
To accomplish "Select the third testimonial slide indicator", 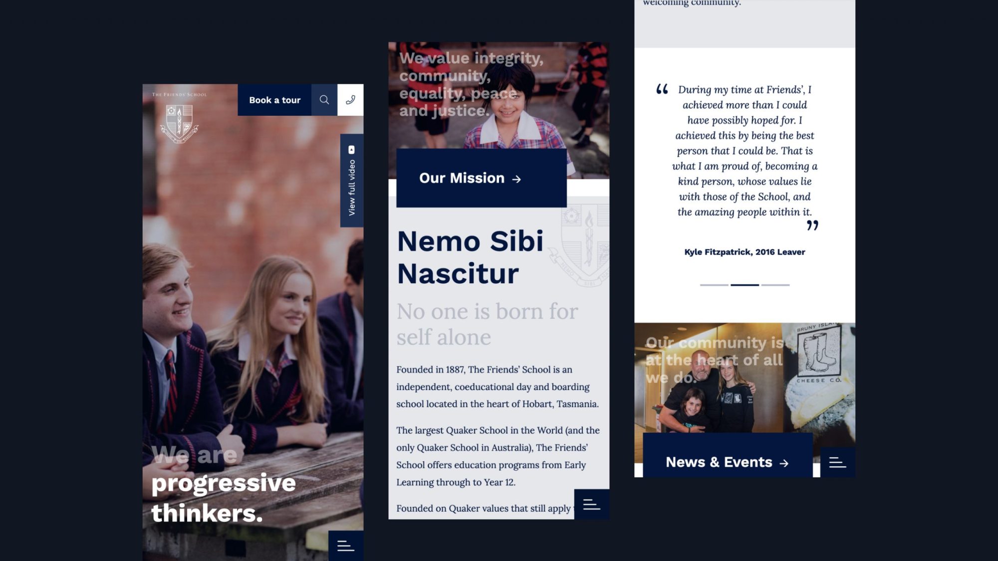I will pos(775,285).
